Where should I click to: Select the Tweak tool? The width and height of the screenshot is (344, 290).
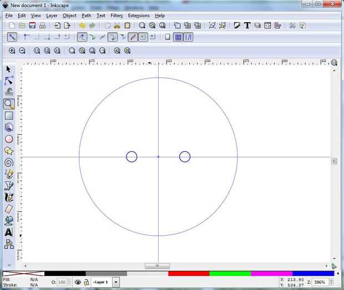pyautogui.click(x=9, y=92)
